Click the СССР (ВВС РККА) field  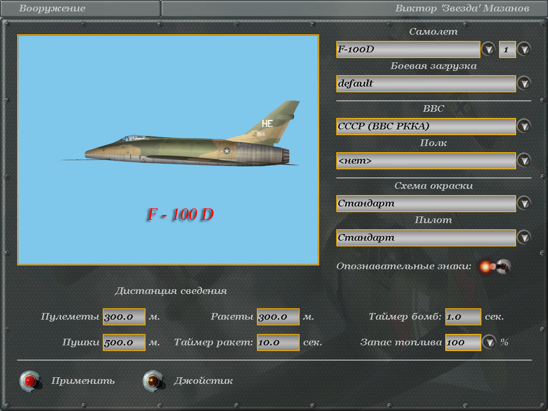[426, 126]
